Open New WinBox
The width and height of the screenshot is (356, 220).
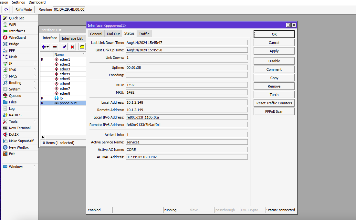[x=19, y=147]
